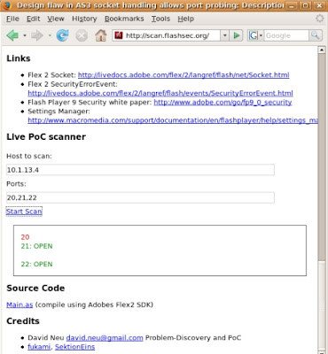The width and height of the screenshot is (328, 354).
Task: Open the Help menu
Action: 186,19
